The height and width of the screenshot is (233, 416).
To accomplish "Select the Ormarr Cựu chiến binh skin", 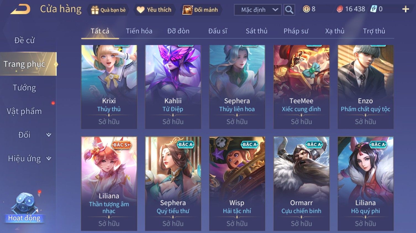I will (x=301, y=184).
